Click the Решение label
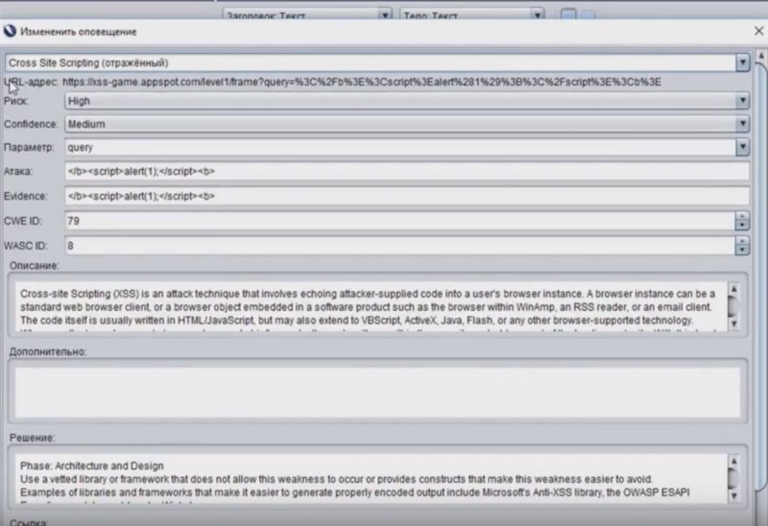This screenshot has height=526, width=768. tap(33, 438)
